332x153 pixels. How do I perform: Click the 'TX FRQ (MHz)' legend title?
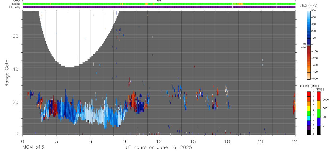[x=308, y=86]
